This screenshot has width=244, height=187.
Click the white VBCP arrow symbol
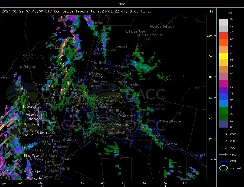[x=223, y=134]
